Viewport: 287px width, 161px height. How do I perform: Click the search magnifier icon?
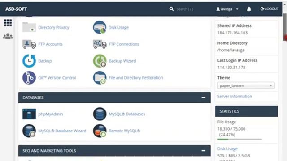click(x=171, y=9)
